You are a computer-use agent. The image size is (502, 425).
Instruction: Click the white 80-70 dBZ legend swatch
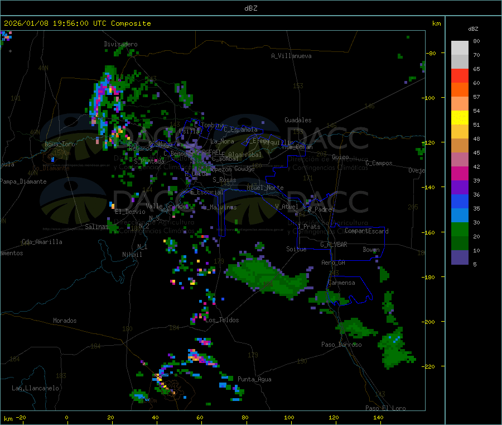(460, 48)
